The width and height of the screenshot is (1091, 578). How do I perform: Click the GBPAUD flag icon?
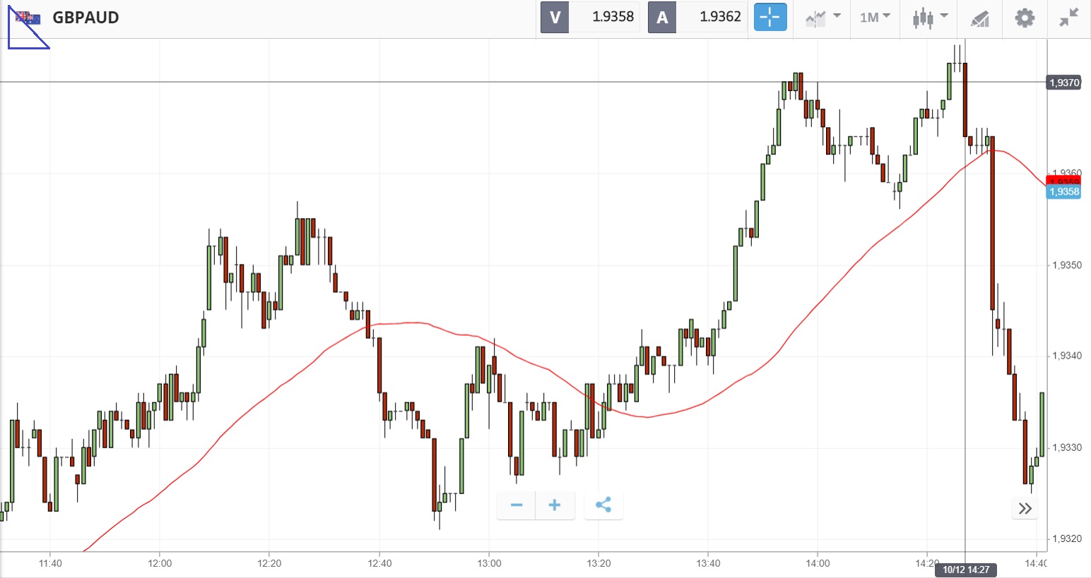coord(28,18)
